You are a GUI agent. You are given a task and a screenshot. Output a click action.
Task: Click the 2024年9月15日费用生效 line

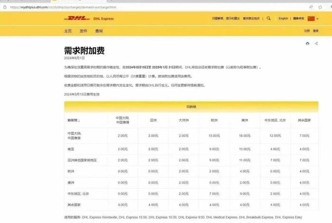(82, 94)
